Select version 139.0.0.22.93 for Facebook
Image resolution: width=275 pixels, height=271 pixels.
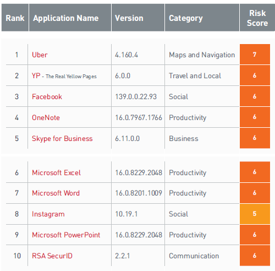click(x=136, y=96)
